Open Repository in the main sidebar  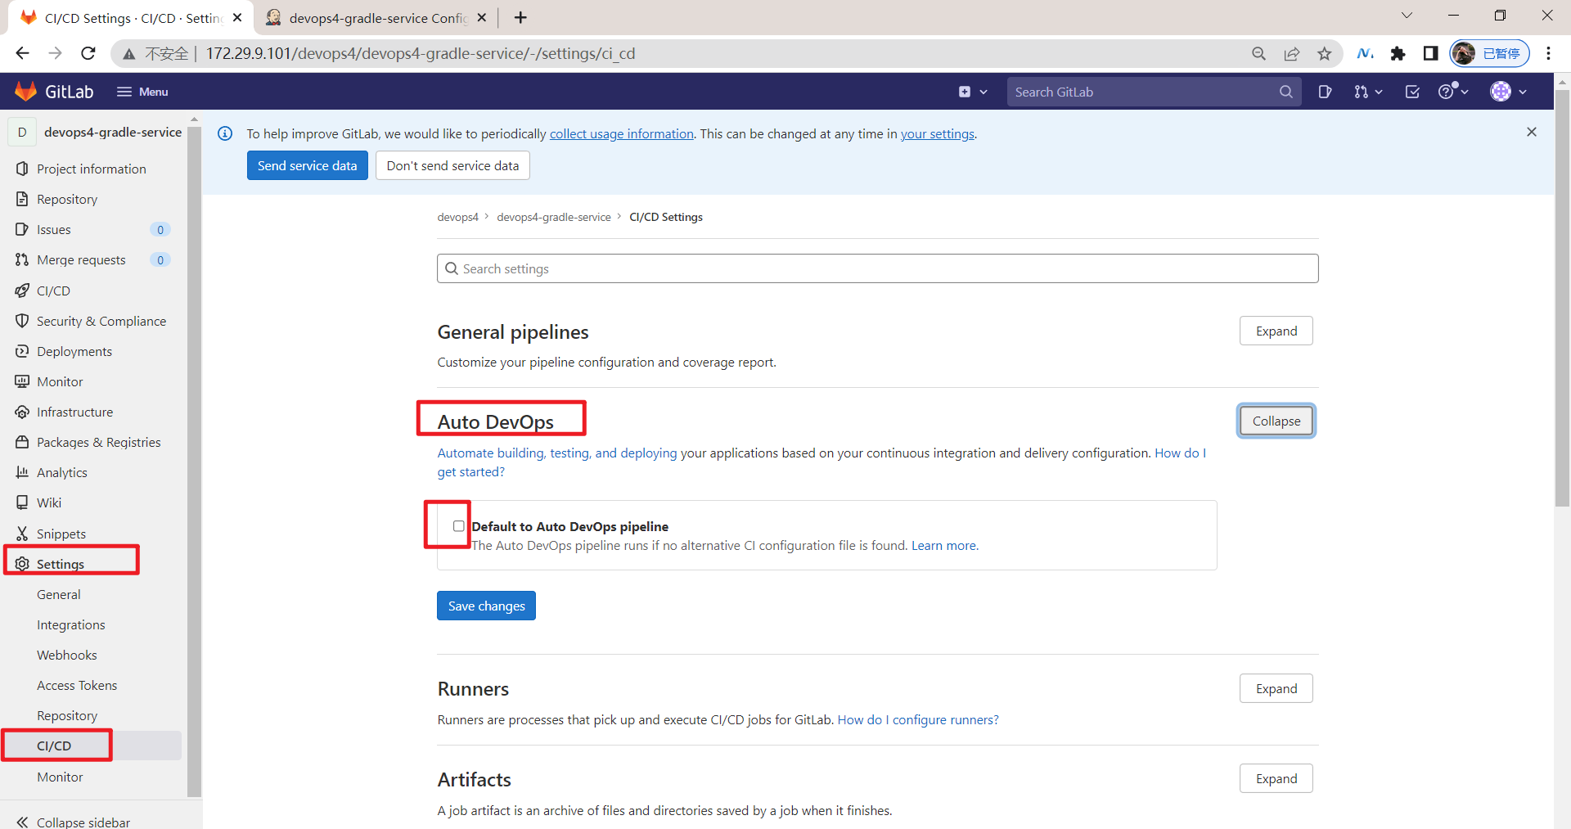pyautogui.click(x=67, y=199)
